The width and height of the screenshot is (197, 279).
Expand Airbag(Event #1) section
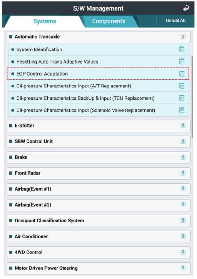tap(183, 189)
